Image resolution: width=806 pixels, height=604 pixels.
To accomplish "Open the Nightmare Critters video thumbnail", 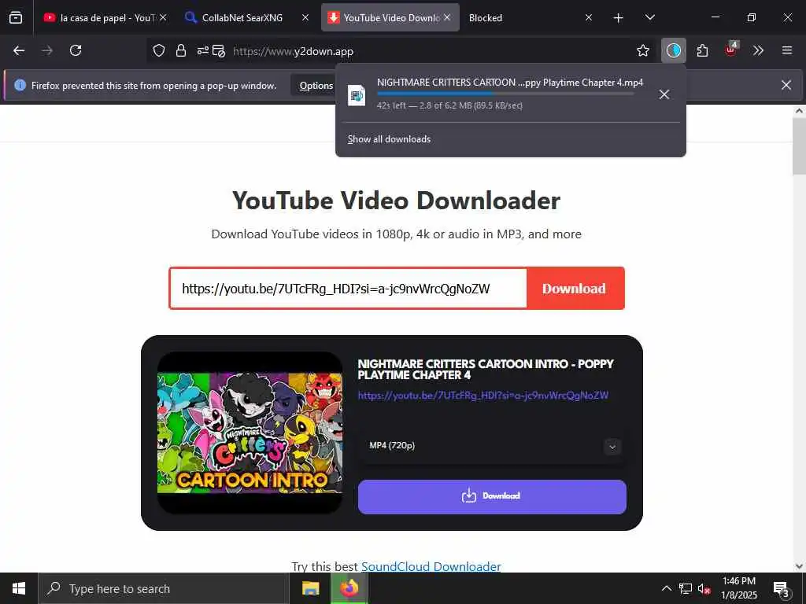I will point(250,433).
